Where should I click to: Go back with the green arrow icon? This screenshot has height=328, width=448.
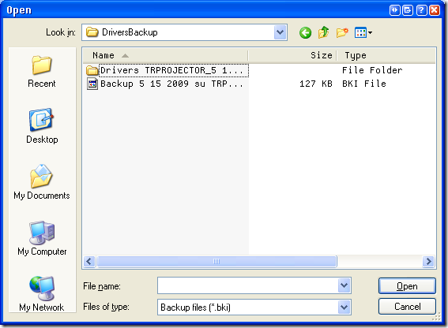tap(305, 33)
